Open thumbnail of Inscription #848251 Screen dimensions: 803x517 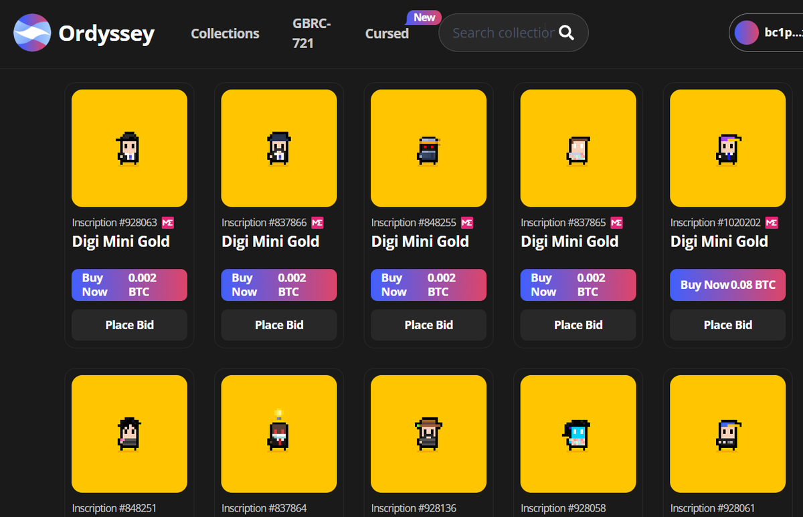[x=129, y=434]
